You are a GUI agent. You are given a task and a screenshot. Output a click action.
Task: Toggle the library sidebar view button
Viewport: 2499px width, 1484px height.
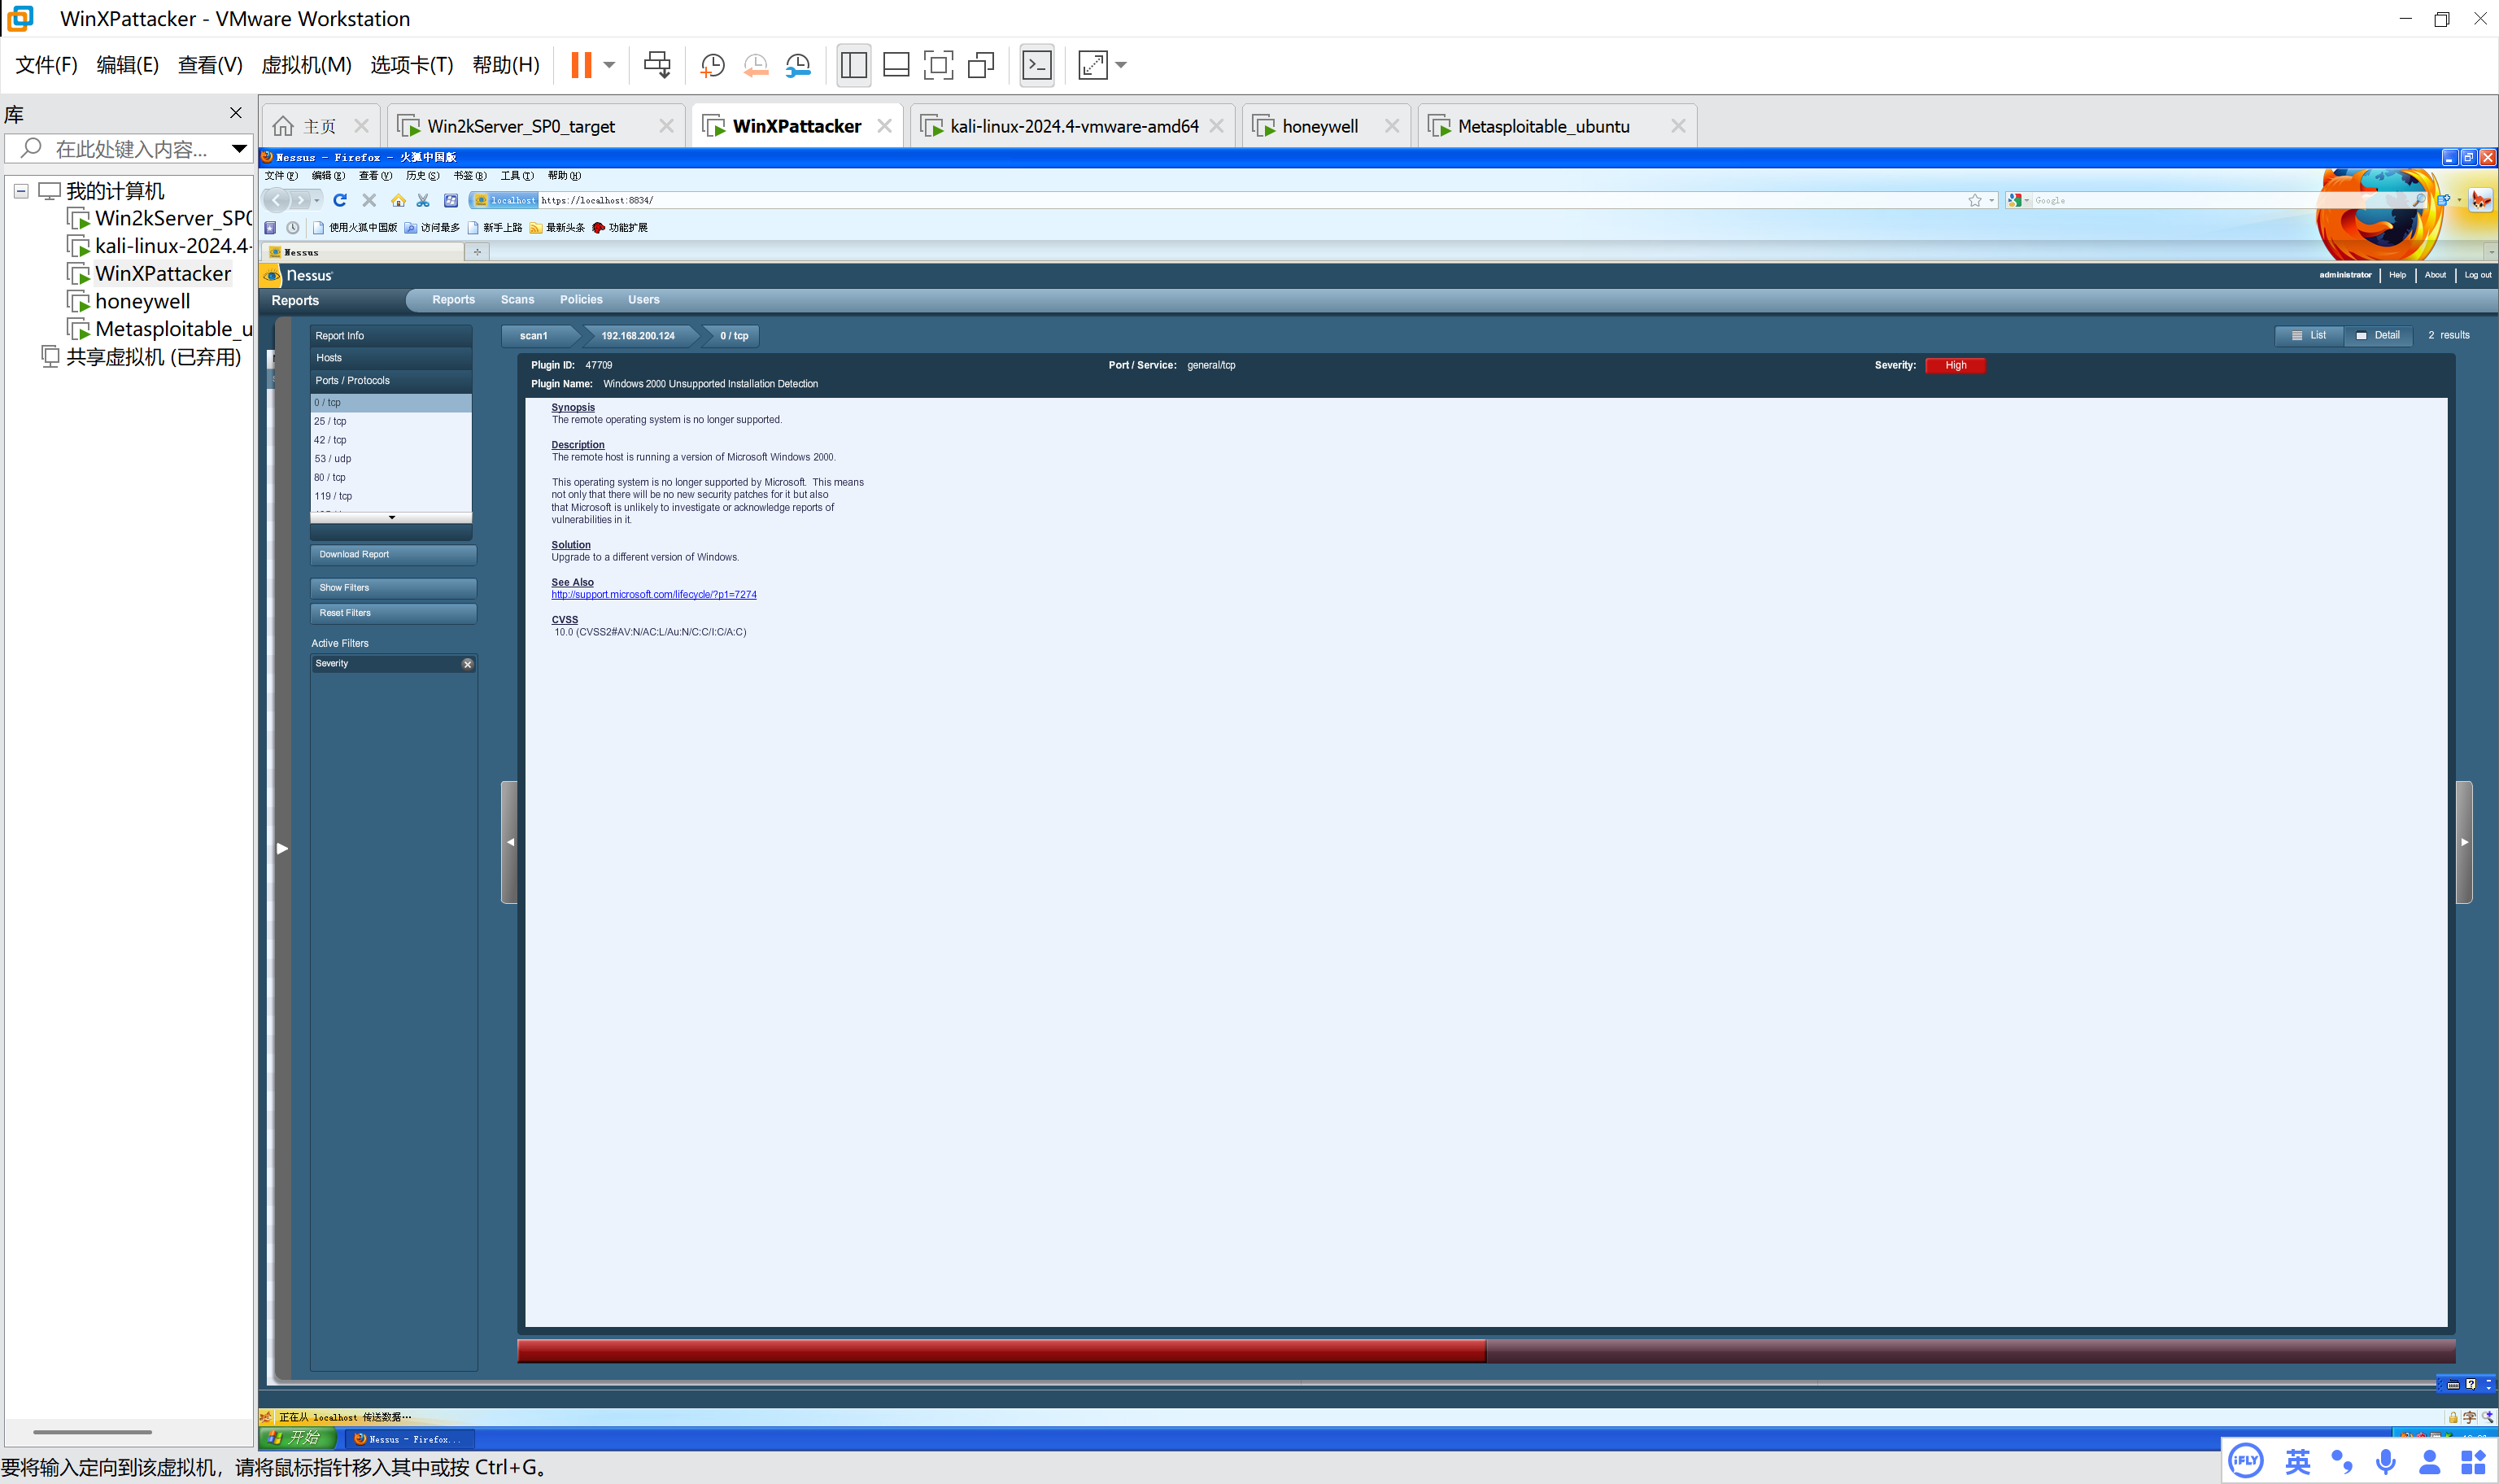click(853, 65)
